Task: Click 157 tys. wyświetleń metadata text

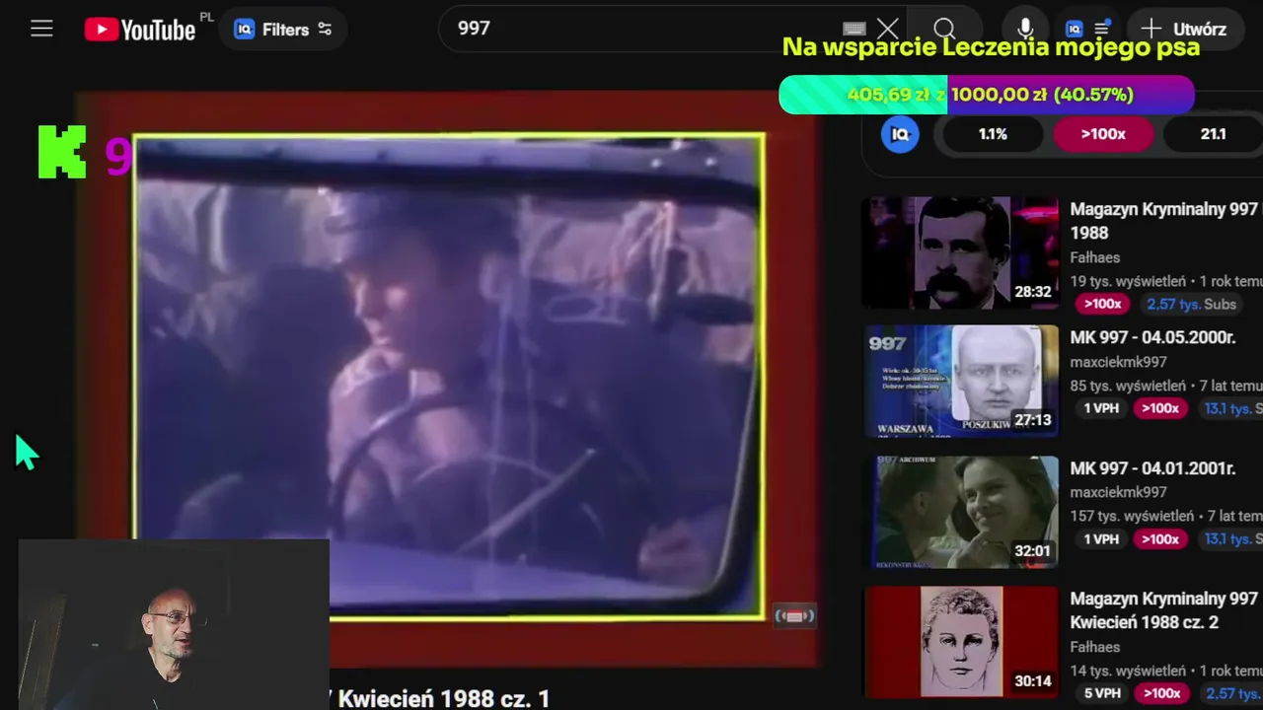Action: click(x=1132, y=516)
